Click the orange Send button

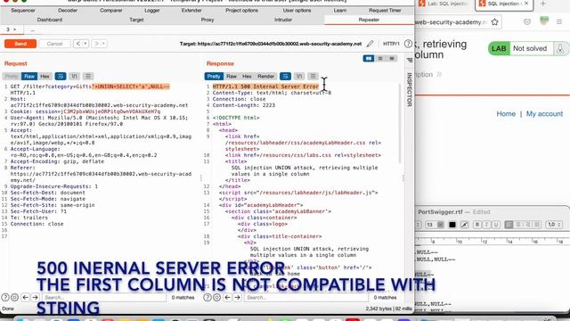point(20,44)
